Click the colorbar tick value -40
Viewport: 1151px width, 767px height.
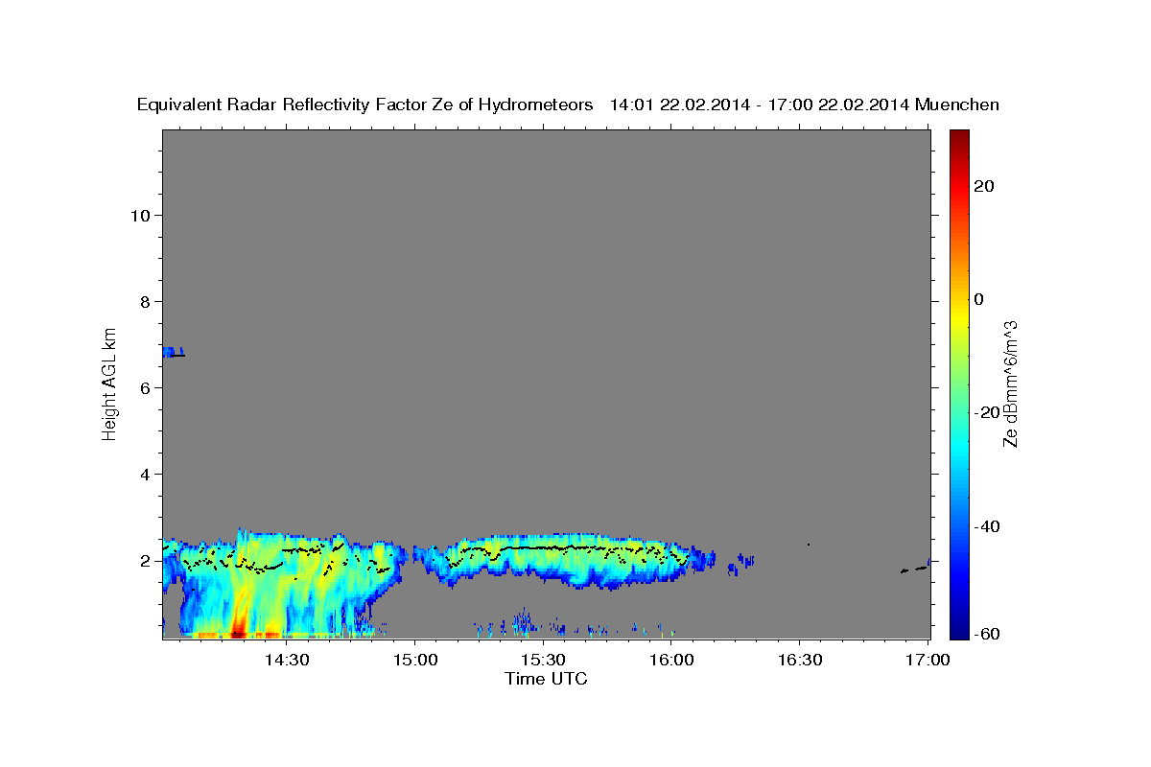tap(988, 526)
